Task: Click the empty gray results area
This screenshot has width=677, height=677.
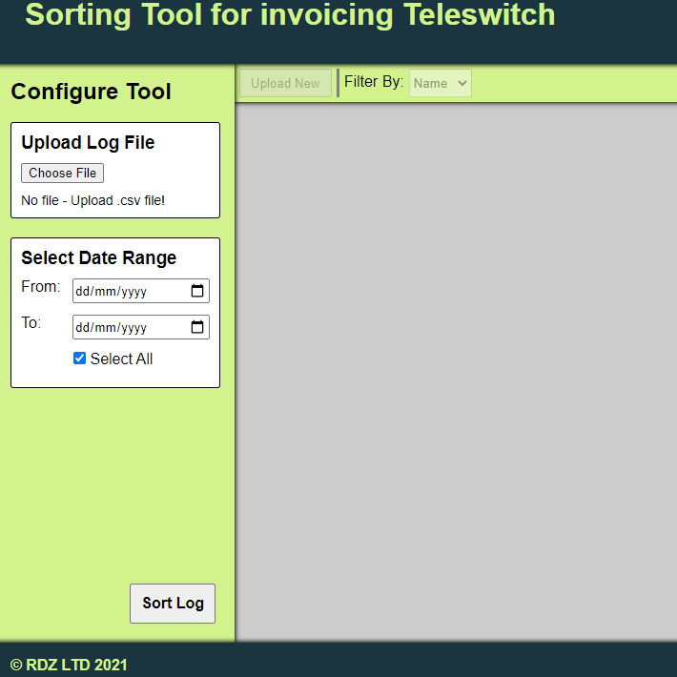Action: [456, 372]
